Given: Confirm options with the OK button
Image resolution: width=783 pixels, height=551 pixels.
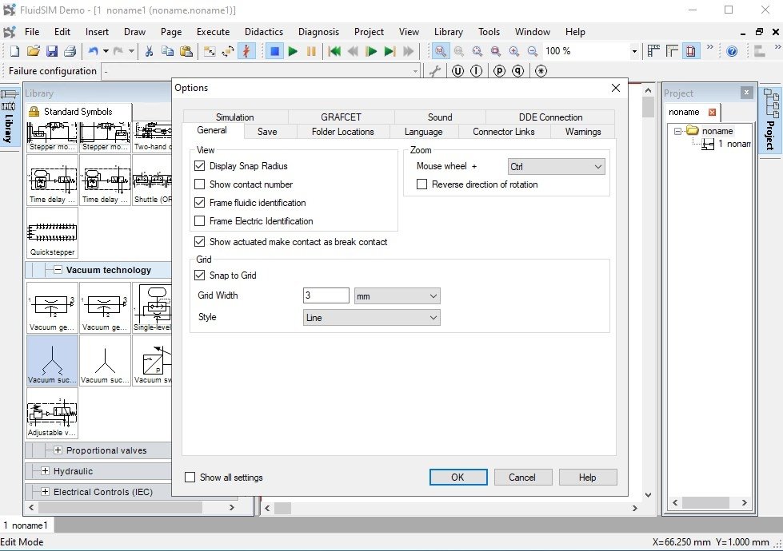Looking at the screenshot, I should pyautogui.click(x=458, y=478).
